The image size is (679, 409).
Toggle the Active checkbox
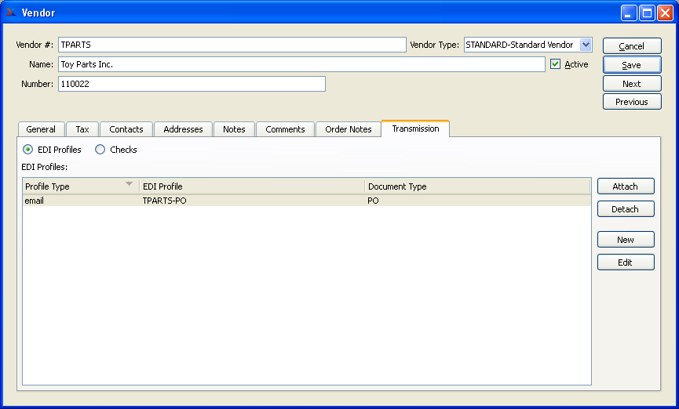pos(555,64)
